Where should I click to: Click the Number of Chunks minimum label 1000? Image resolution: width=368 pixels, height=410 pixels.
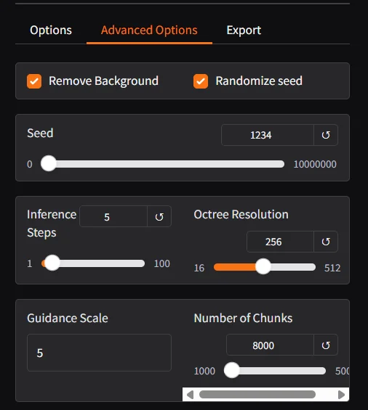204,371
